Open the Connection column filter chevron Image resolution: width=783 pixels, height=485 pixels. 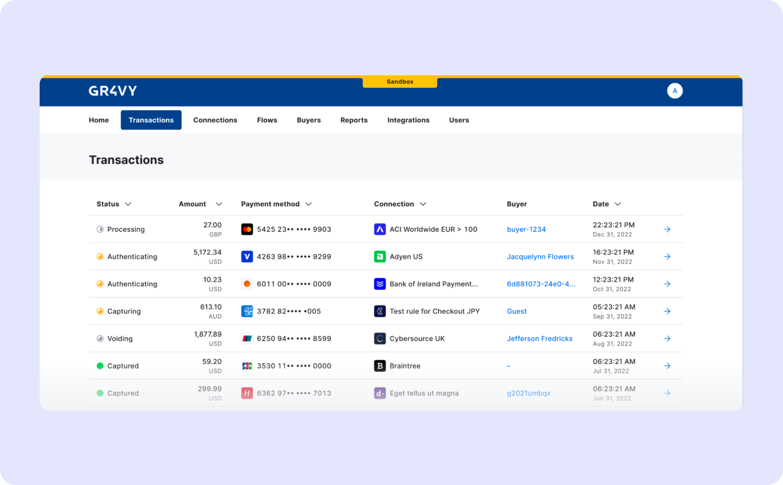(423, 204)
